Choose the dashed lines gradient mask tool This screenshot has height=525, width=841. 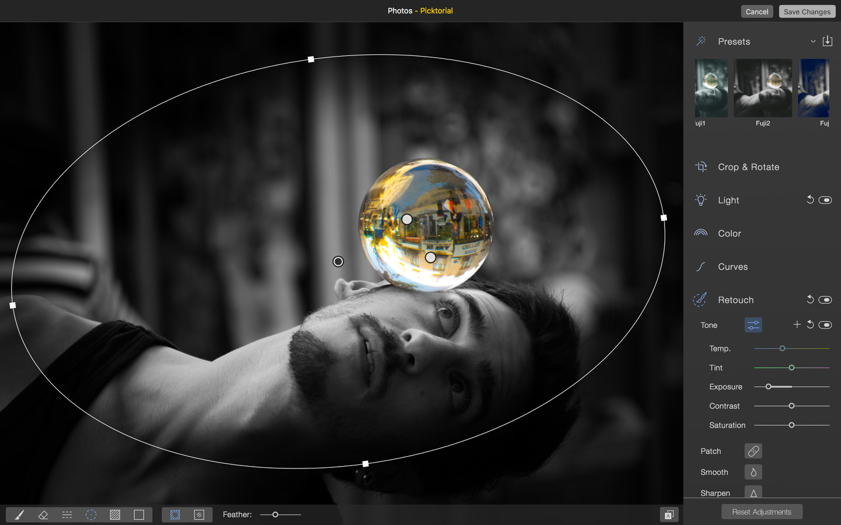pos(67,514)
